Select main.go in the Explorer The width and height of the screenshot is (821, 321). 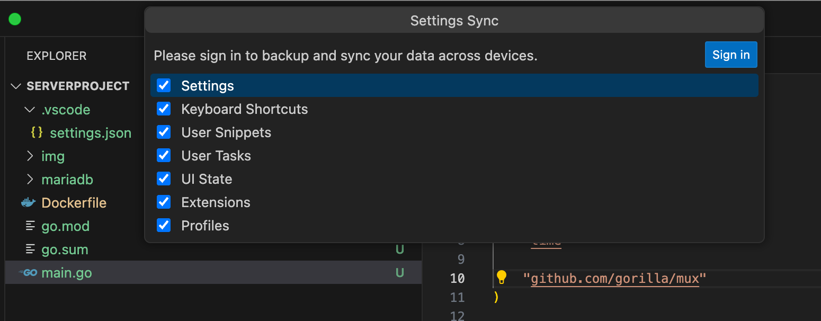click(66, 273)
